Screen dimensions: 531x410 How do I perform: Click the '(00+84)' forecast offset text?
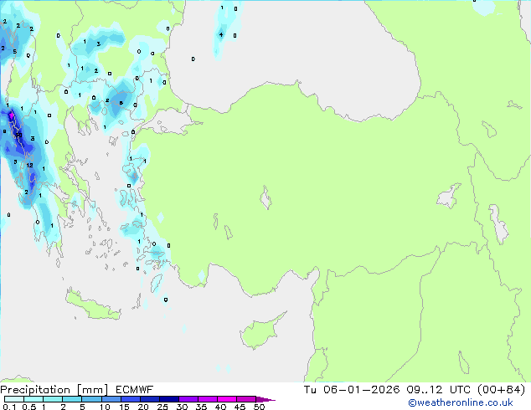pyautogui.click(x=501, y=389)
